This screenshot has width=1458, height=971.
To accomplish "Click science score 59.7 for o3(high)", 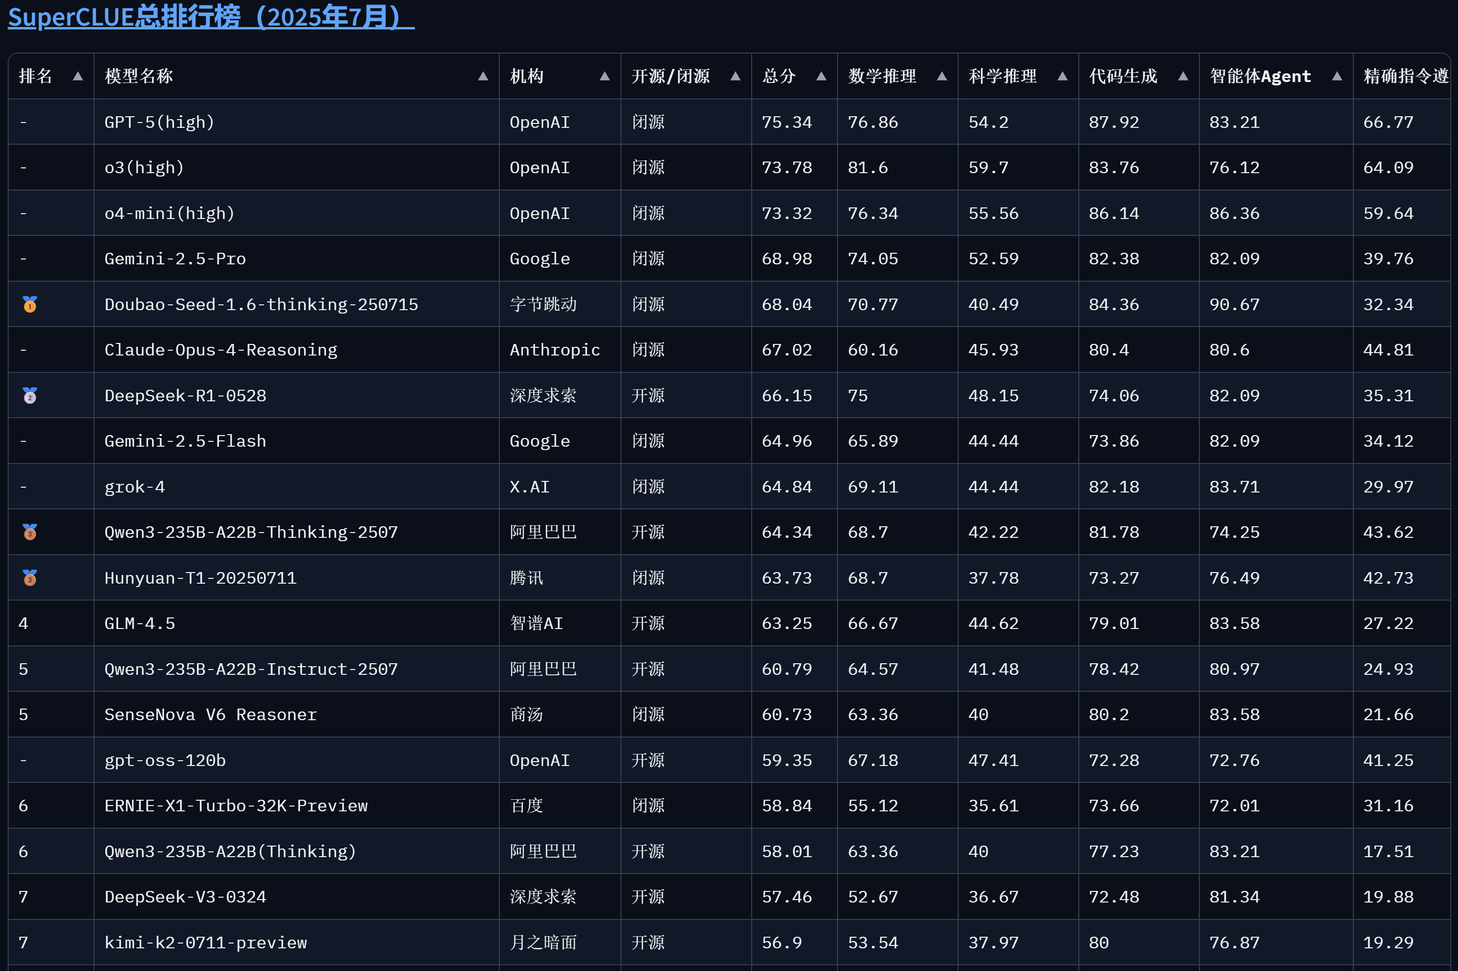I will 989,168.
